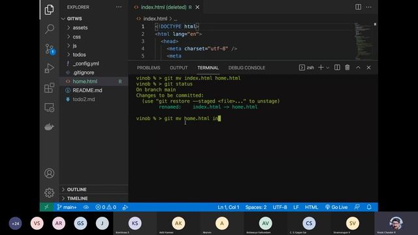Select participant VS avatar
This screenshot has height=235, width=418.
(37, 223)
